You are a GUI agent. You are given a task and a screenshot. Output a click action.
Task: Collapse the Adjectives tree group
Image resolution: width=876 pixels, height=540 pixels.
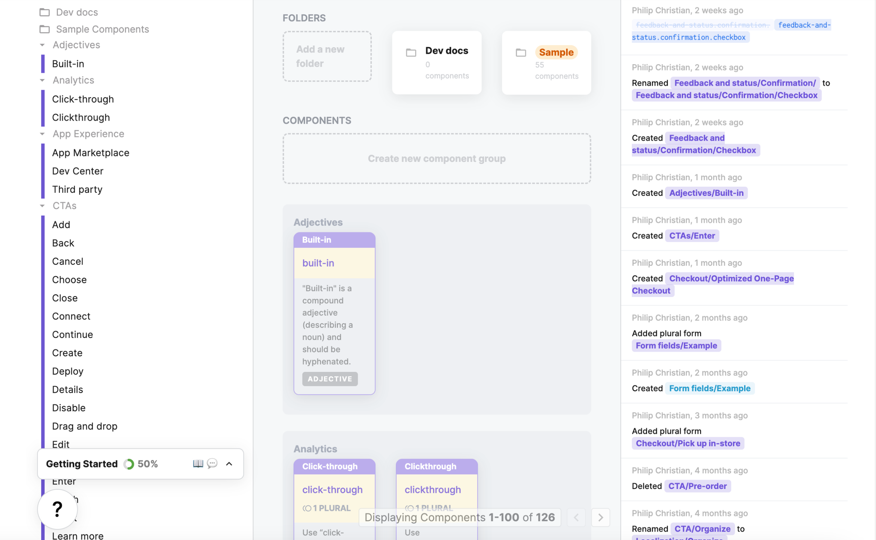pos(42,45)
